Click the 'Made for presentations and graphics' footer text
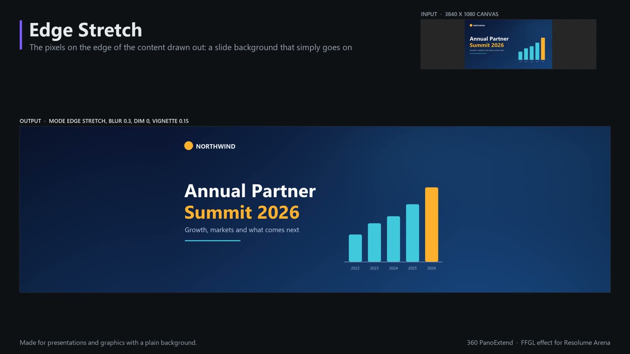Image resolution: width=630 pixels, height=354 pixels. (x=108, y=343)
